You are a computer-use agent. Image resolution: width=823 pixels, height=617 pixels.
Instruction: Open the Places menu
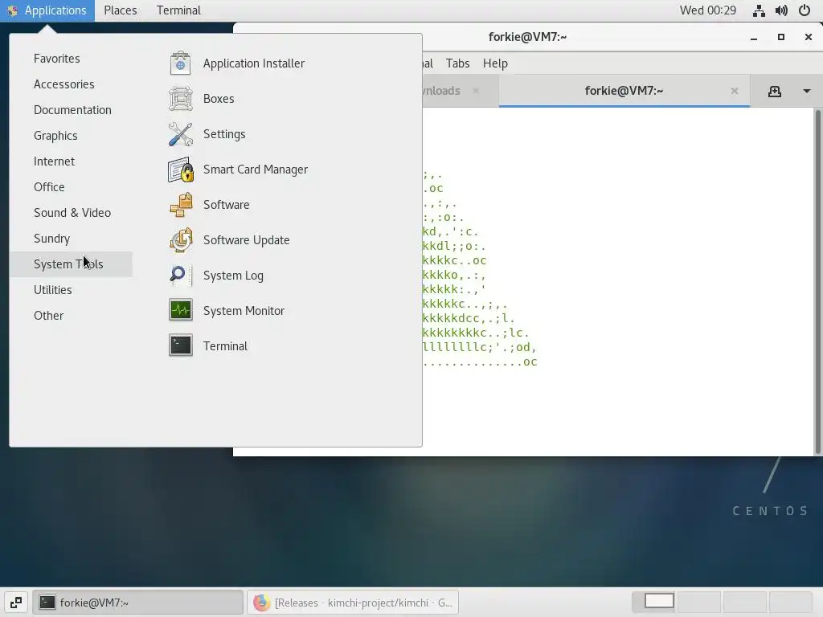[x=121, y=10]
